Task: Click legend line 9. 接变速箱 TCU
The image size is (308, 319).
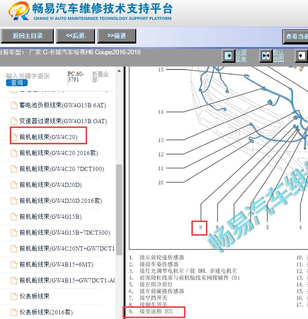Action: point(151,311)
